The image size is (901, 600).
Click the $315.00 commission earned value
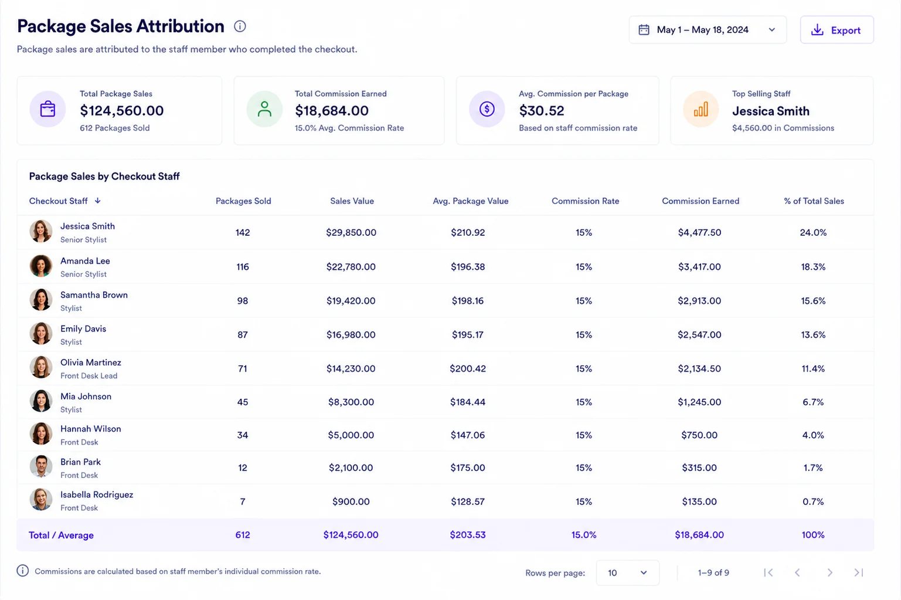[x=699, y=468]
